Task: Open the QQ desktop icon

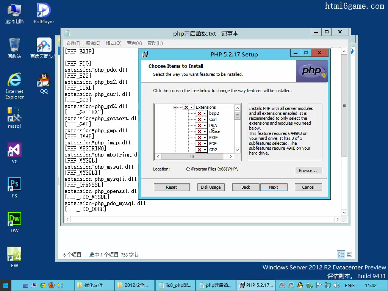Action: coord(44,83)
